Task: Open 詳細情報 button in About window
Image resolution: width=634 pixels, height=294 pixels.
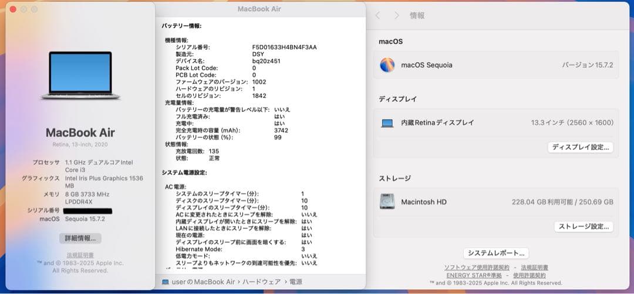Action: 80,238
